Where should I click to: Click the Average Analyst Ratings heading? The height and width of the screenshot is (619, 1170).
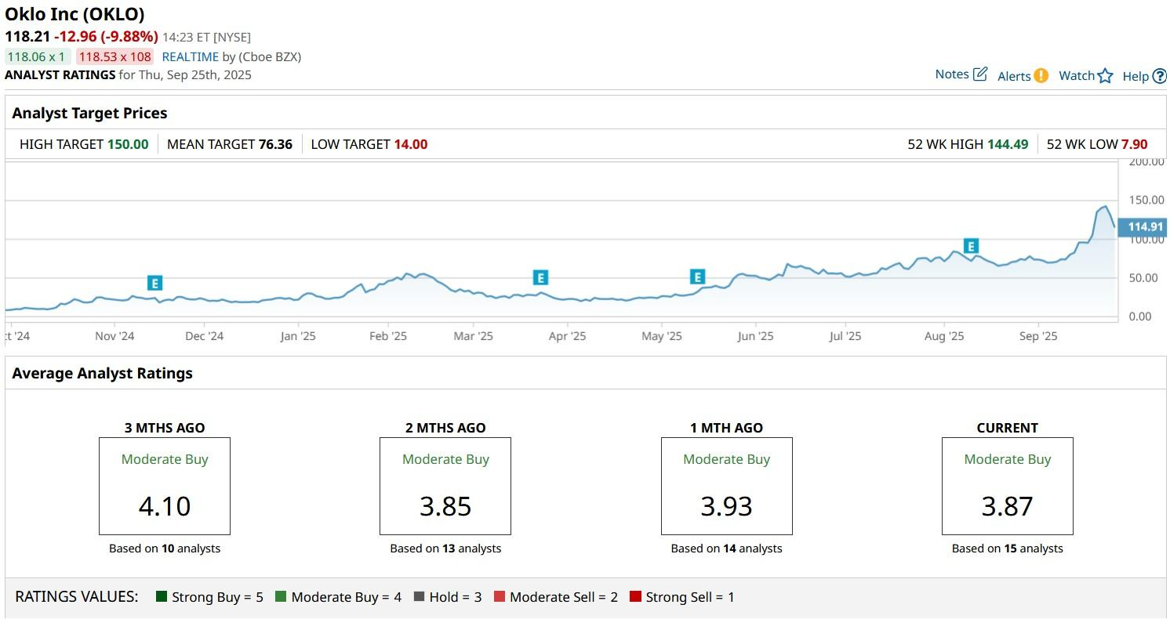(x=102, y=373)
